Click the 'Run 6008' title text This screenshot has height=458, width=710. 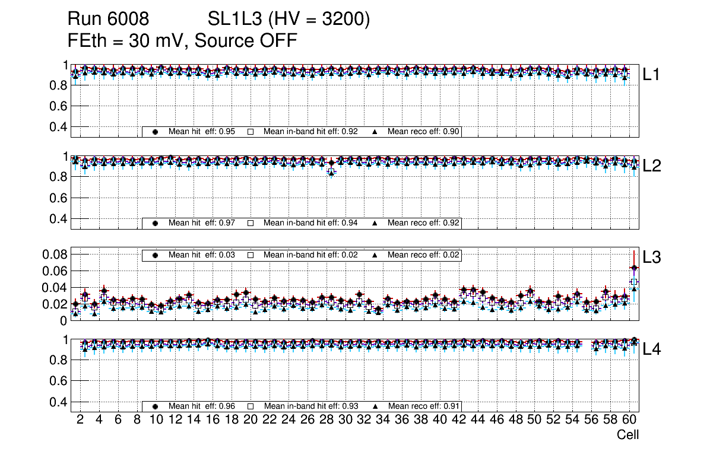tap(108, 20)
